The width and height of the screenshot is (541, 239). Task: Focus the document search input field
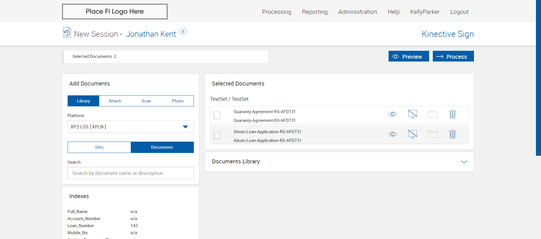coord(130,173)
